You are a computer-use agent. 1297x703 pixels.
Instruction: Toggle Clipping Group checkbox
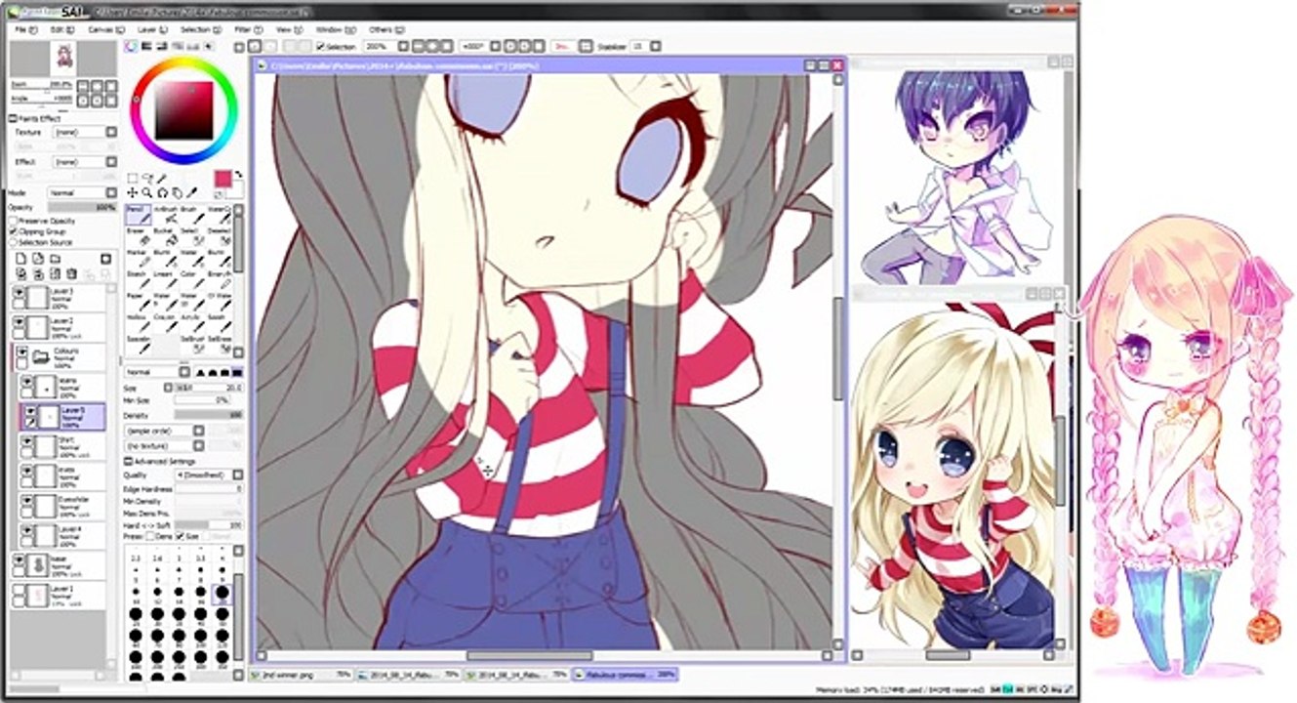click(x=14, y=231)
